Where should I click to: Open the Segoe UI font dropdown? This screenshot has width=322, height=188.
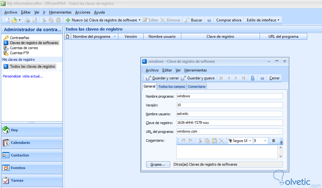point(250,141)
